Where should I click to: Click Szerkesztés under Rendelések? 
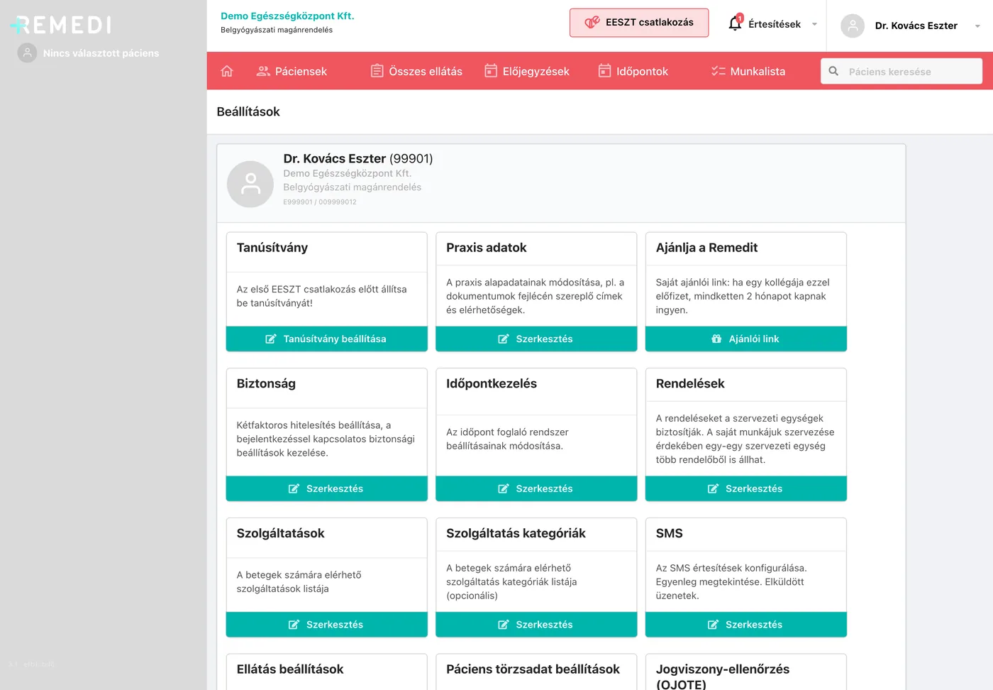pos(745,488)
